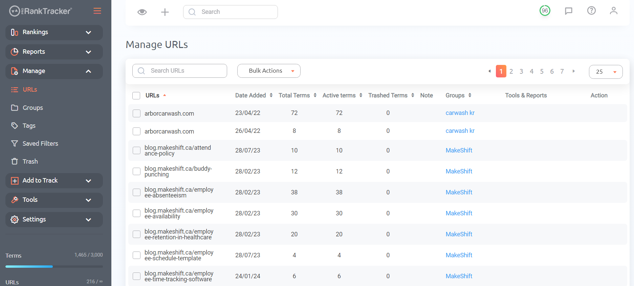Click the Tools wrench icon
Image resolution: width=634 pixels, height=286 pixels.
15,200
